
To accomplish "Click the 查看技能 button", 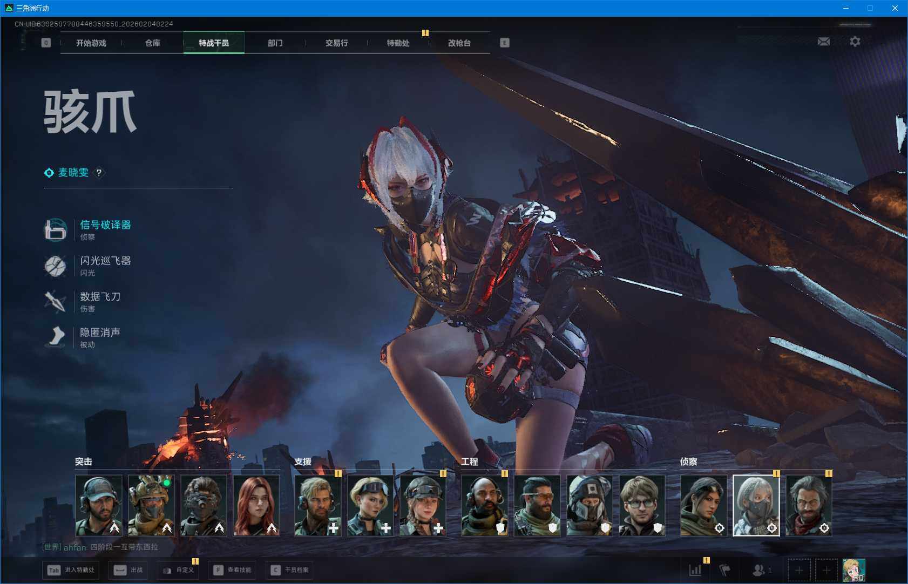I will click(233, 570).
